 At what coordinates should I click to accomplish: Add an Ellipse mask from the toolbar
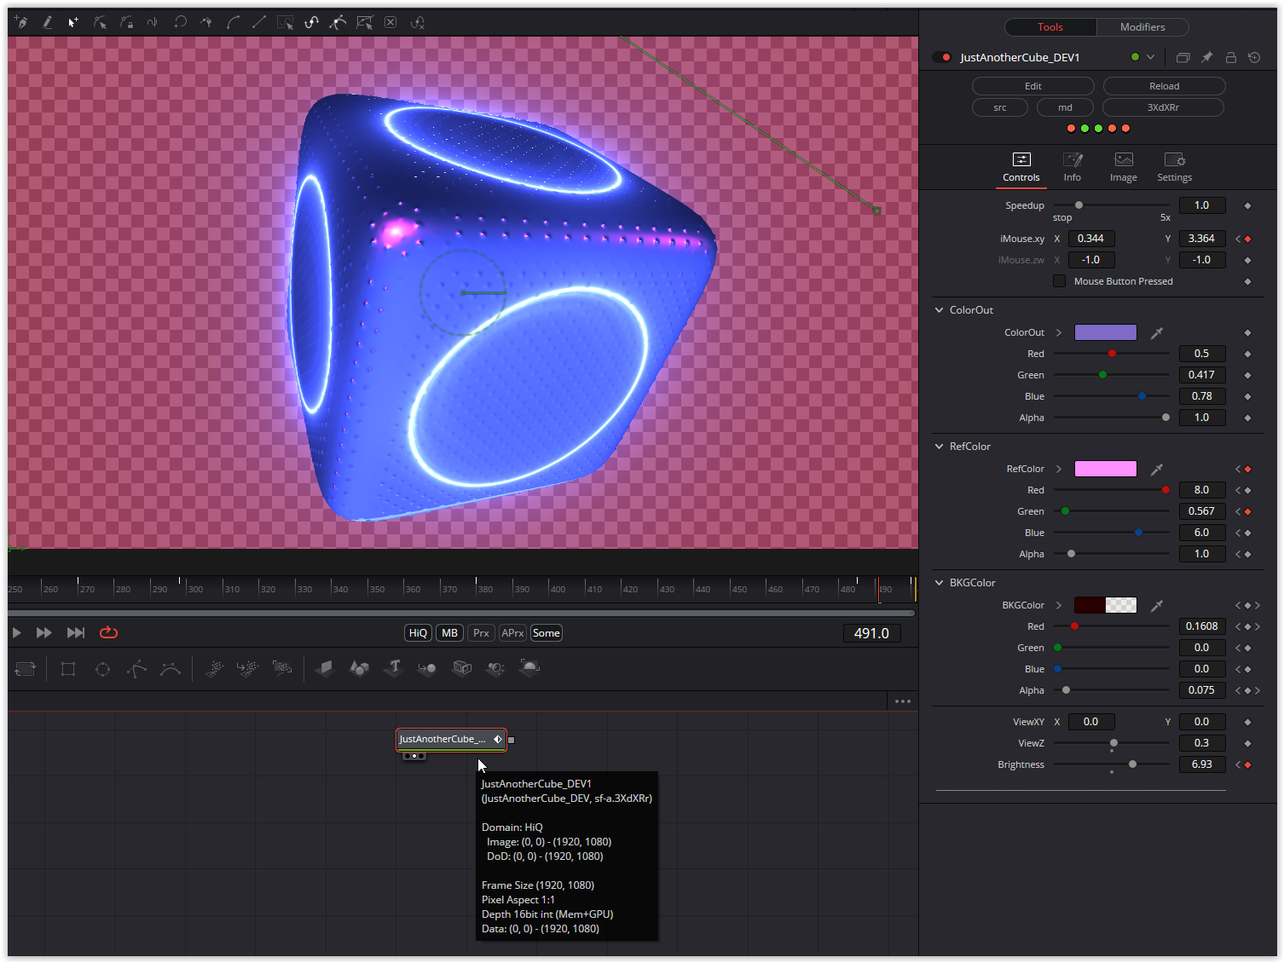click(102, 669)
